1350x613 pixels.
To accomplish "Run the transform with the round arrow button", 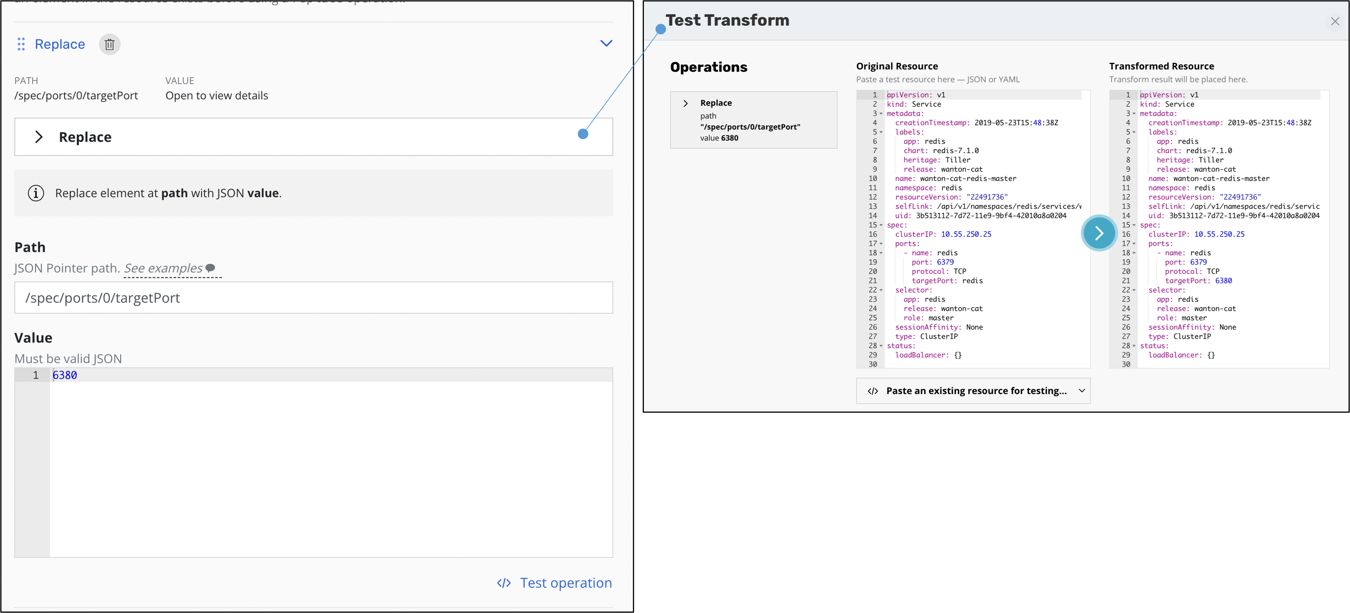I will 1099,233.
